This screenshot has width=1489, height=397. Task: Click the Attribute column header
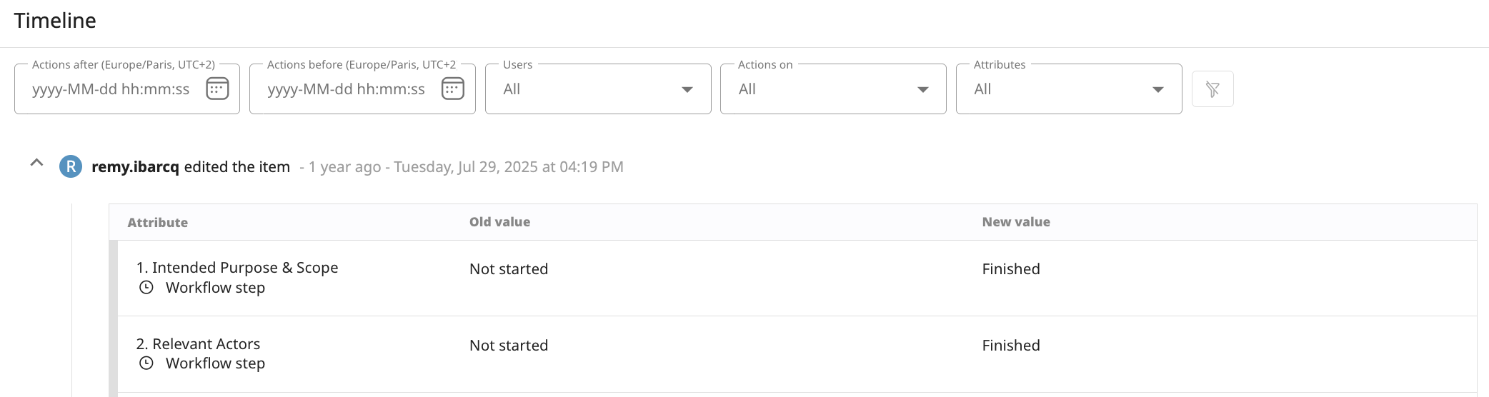(x=158, y=222)
